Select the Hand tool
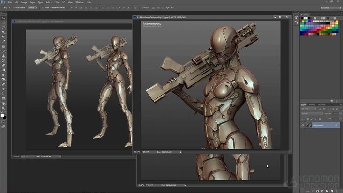The width and height of the screenshot is (343, 193). point(3,104)
